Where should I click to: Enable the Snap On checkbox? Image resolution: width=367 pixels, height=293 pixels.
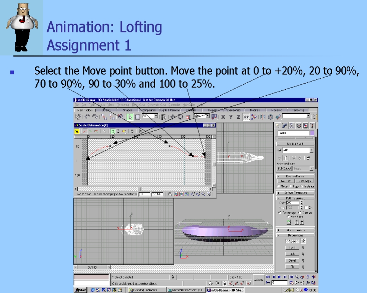coord(305,207)
